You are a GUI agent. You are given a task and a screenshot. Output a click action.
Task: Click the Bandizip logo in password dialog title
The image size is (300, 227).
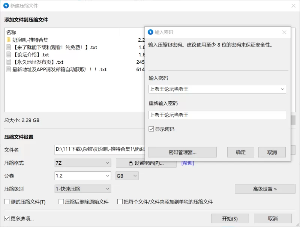click(151, 32)
